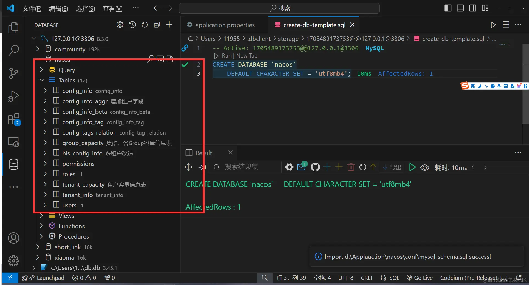This screenshot has height=285, width=529.
Task: Collapse the 127.0.0.1@3306 connection
Action: [34, 39]
